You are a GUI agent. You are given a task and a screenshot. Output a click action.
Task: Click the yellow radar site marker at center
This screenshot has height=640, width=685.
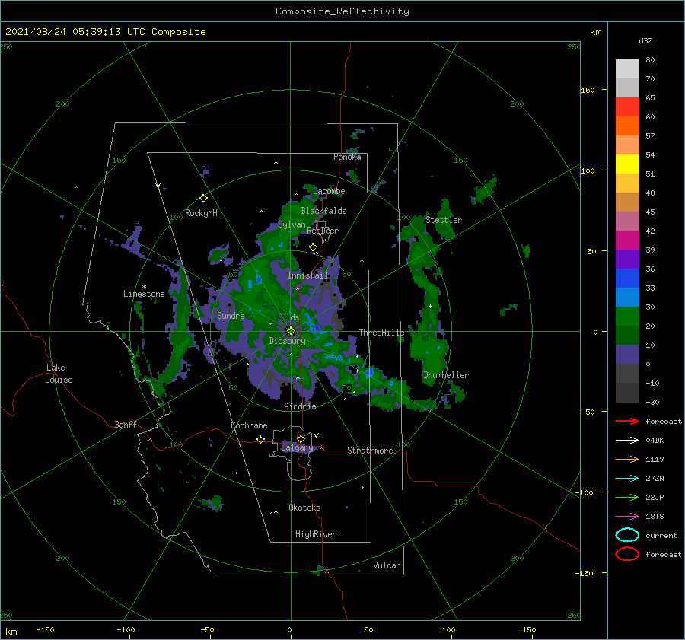pyautogui.click(x=291, y=331)
